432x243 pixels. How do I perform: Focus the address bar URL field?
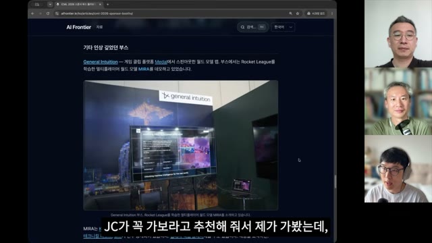pyautogui.click(x=171, y=13)
